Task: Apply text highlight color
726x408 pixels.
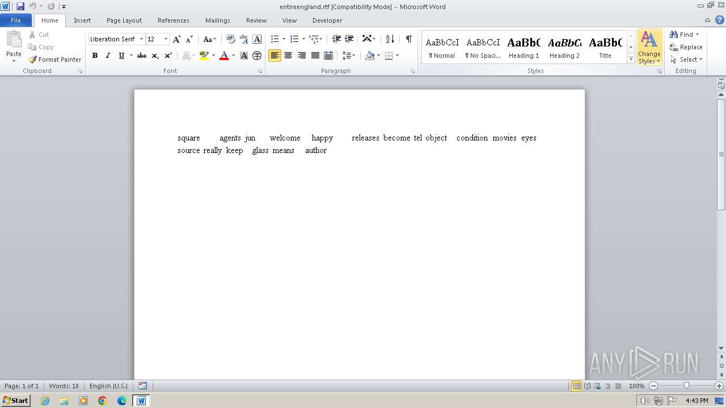Action: (x=204, y=56)
